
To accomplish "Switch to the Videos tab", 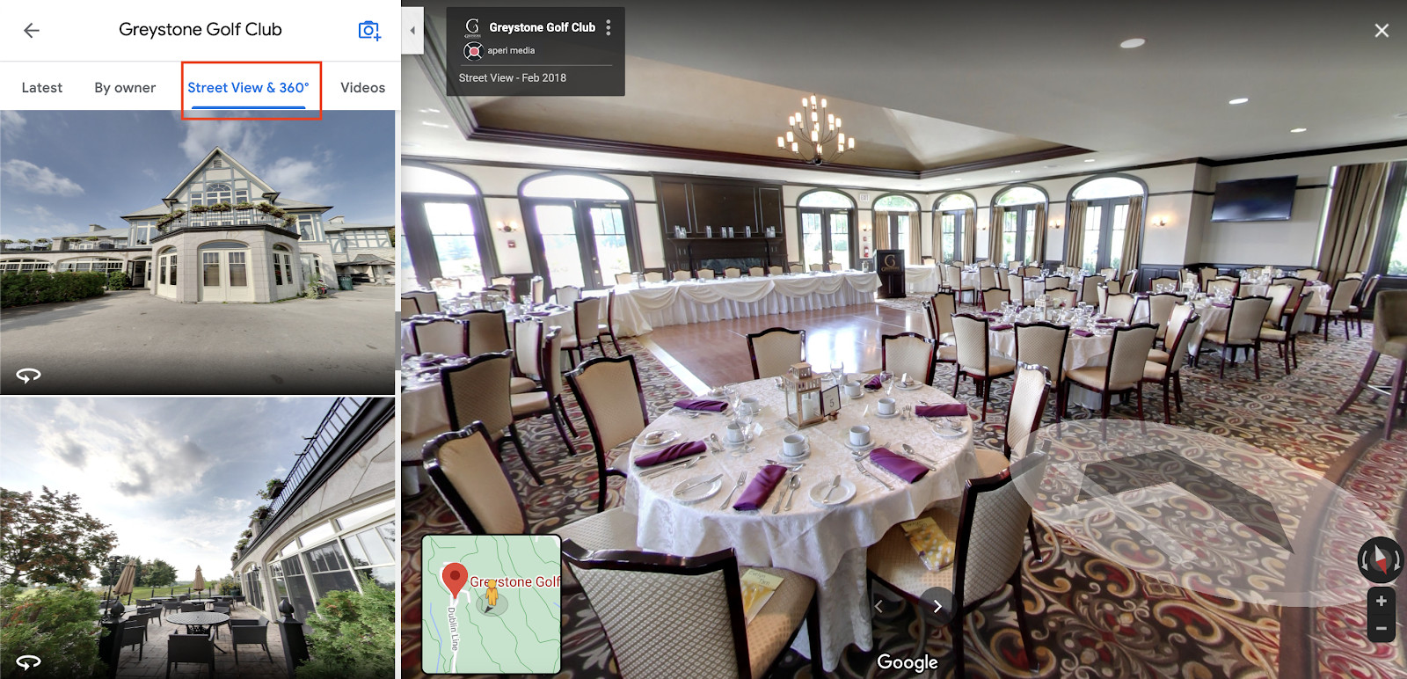I will tap(362, 87).
